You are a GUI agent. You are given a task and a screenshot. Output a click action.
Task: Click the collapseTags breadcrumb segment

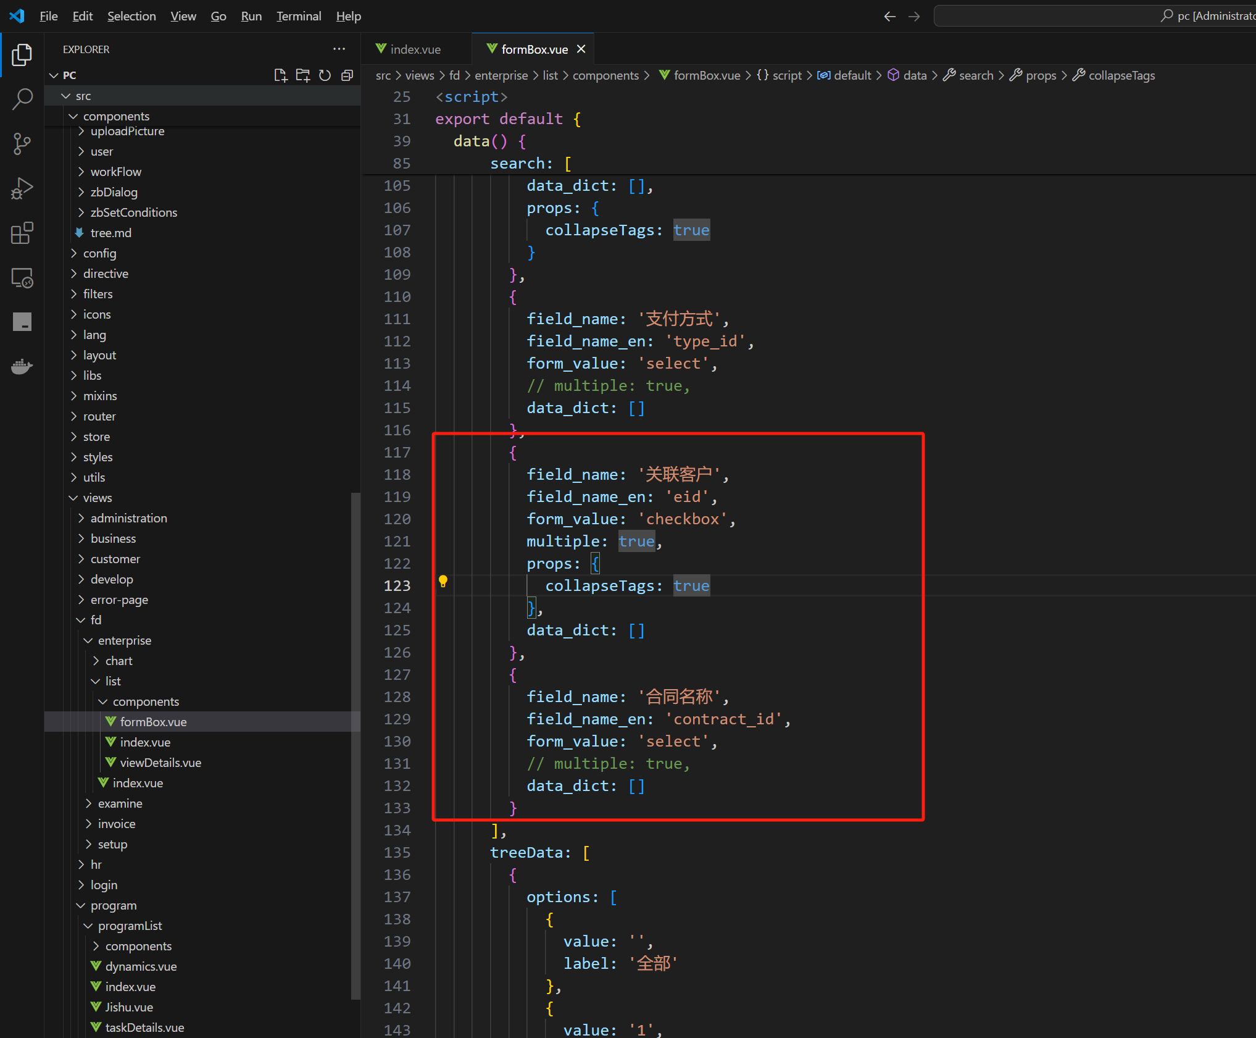pyautogui.click(x=1113, y=75)
